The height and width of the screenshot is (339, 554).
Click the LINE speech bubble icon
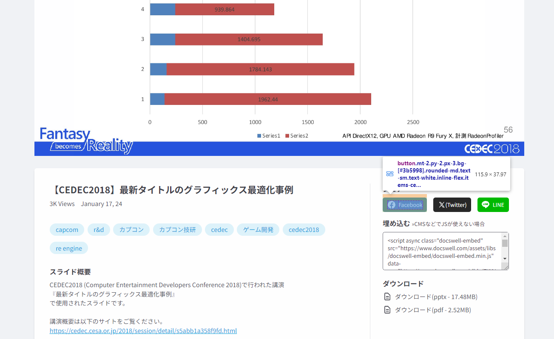tap(485, 205)
